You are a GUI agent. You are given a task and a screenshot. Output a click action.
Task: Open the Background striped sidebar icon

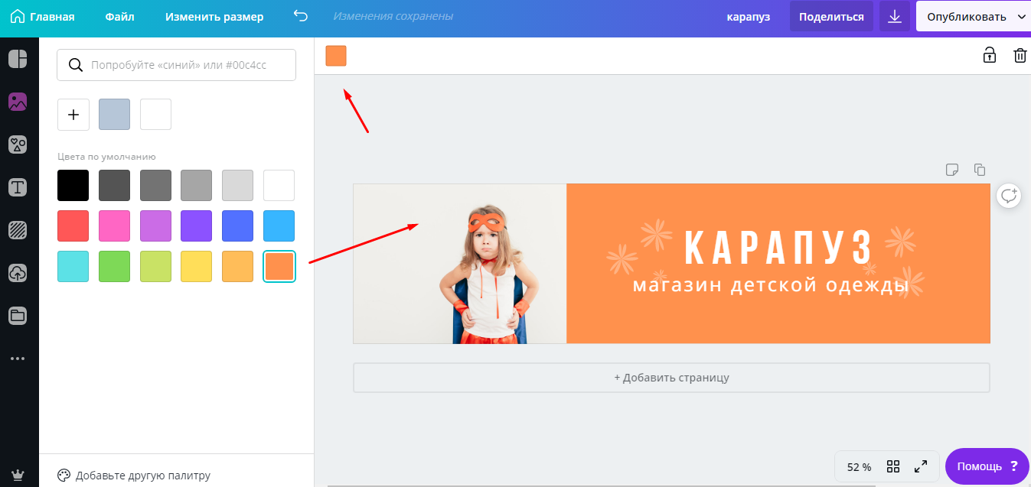tap(18, 229)
